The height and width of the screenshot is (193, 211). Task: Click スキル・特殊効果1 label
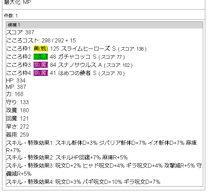30,143
